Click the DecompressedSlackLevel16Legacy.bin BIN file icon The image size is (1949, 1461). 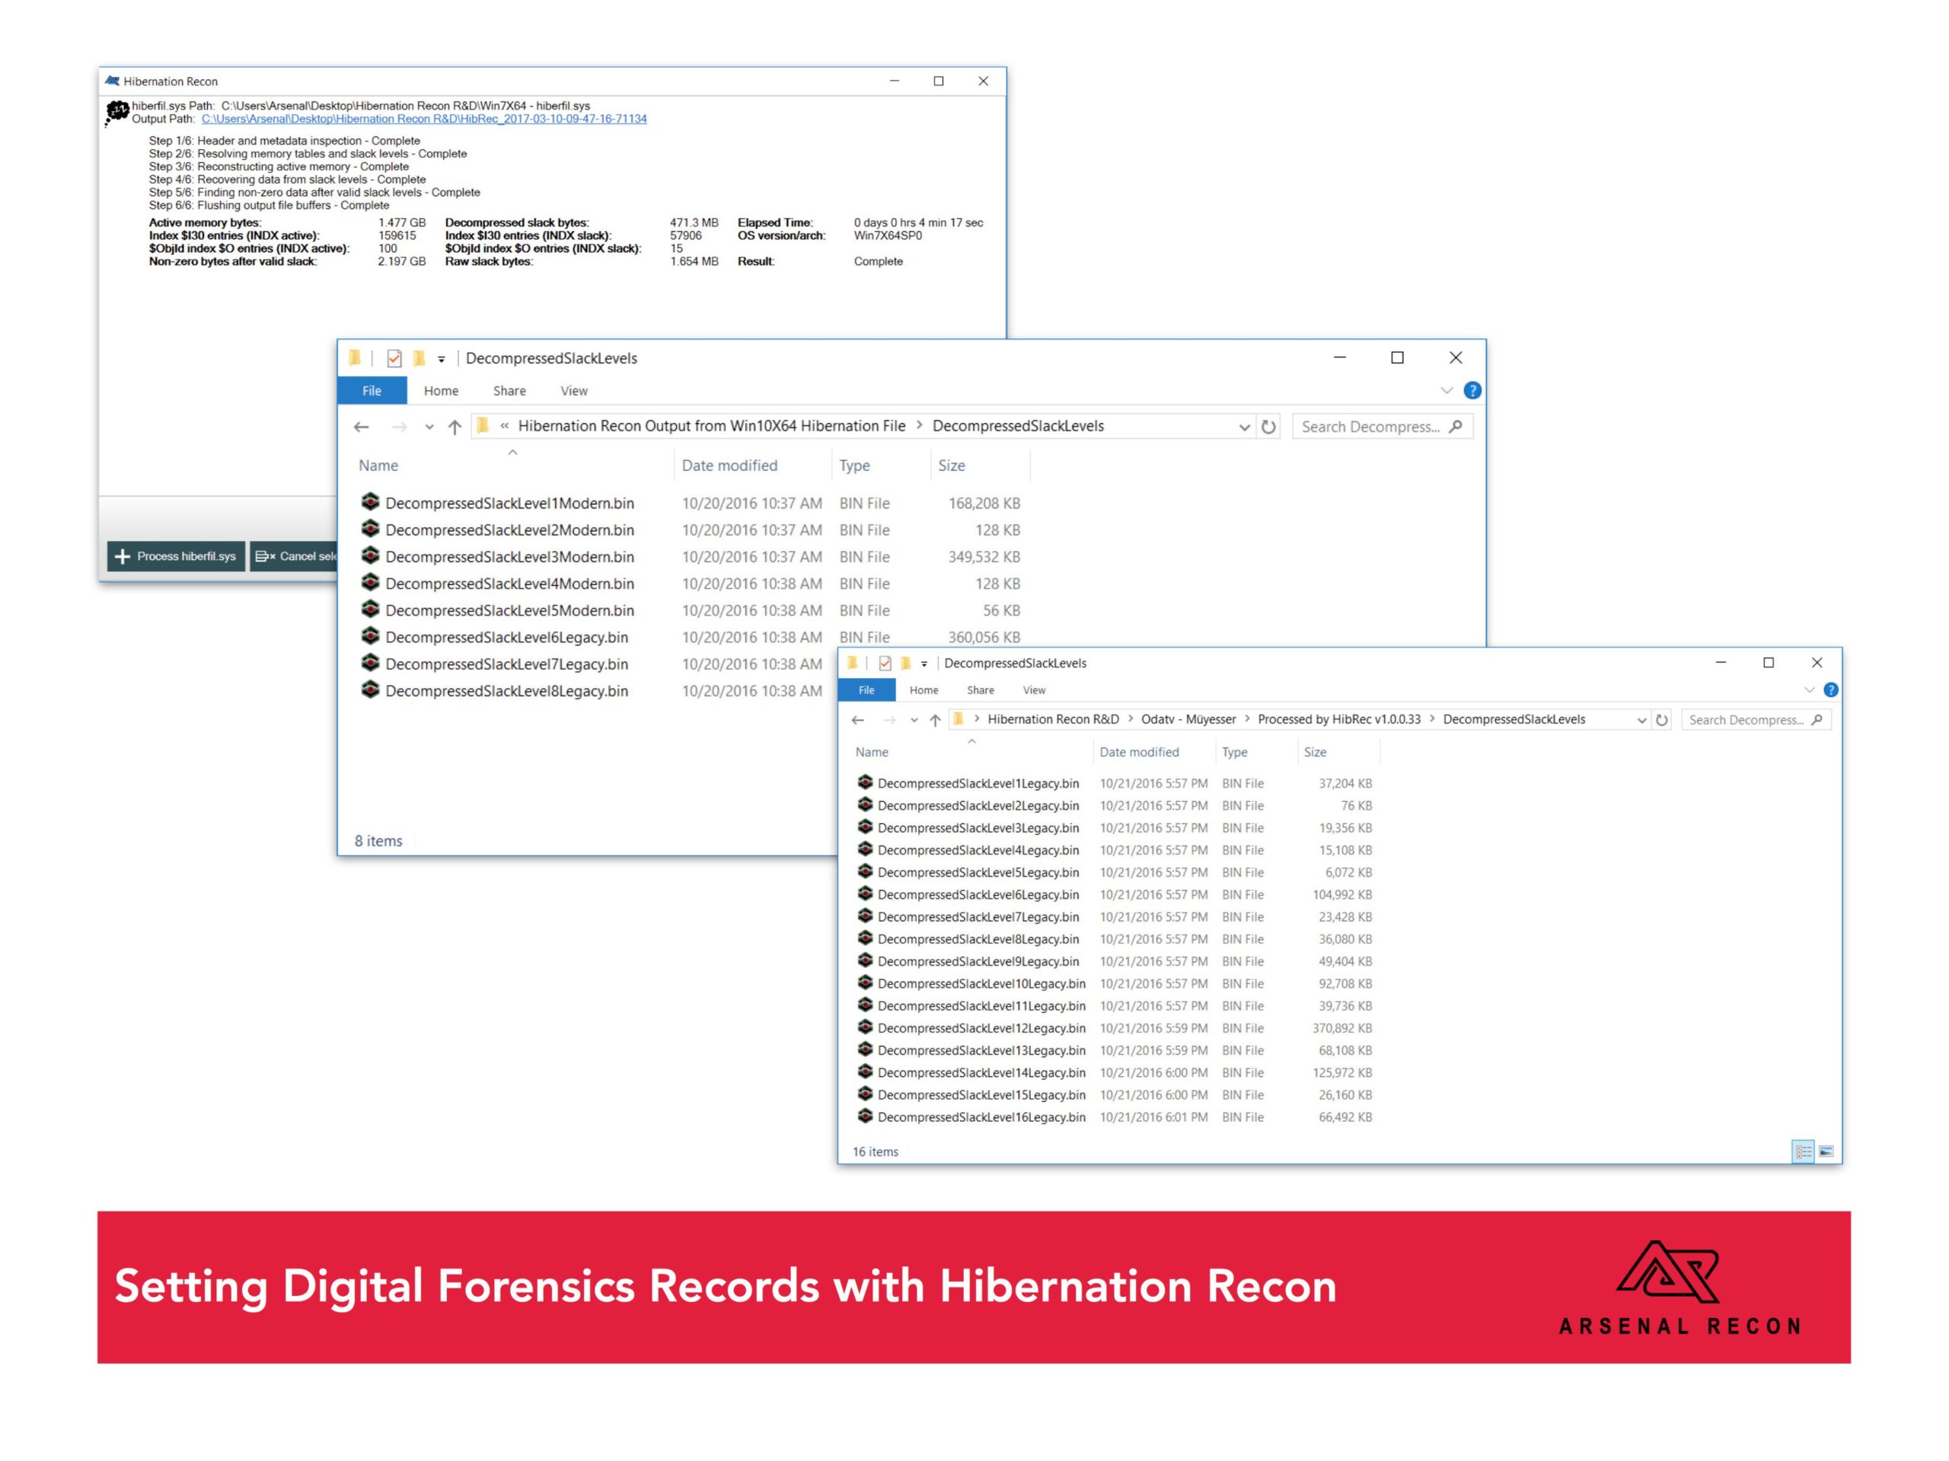click(864, 1116)
